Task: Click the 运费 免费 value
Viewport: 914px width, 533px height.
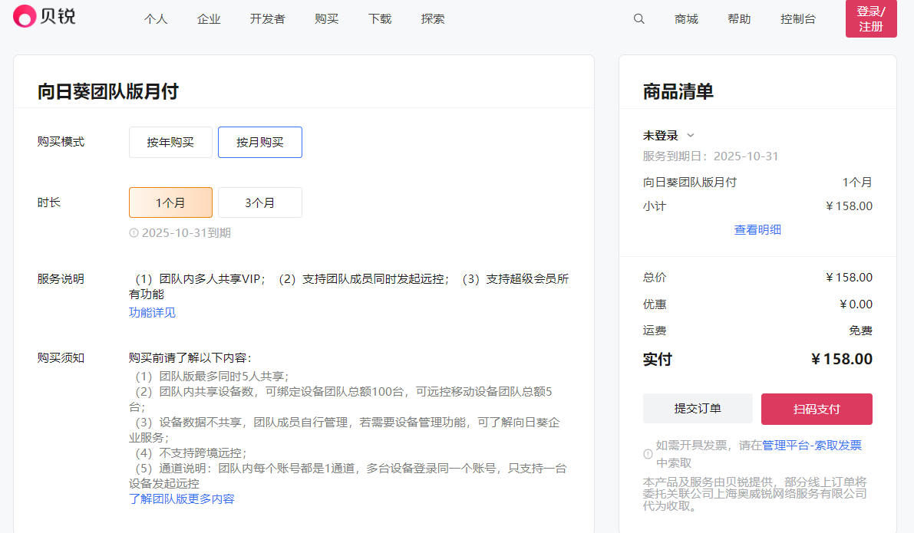Action: (x=861, y=331)
